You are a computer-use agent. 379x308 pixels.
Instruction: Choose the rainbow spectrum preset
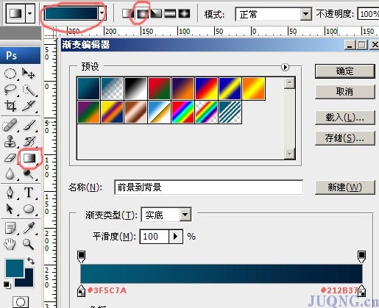pyautogui.click(x=183, y=112)
